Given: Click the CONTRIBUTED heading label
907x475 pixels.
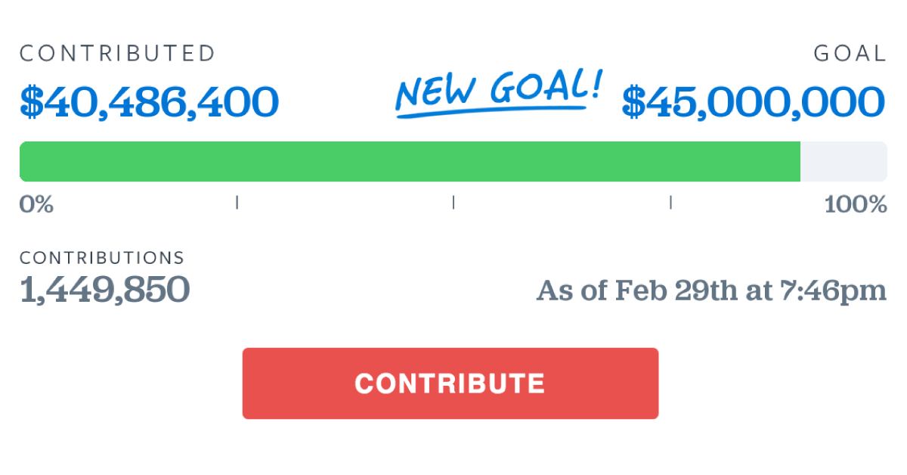Looking at the screenshot, I should 118,54.
